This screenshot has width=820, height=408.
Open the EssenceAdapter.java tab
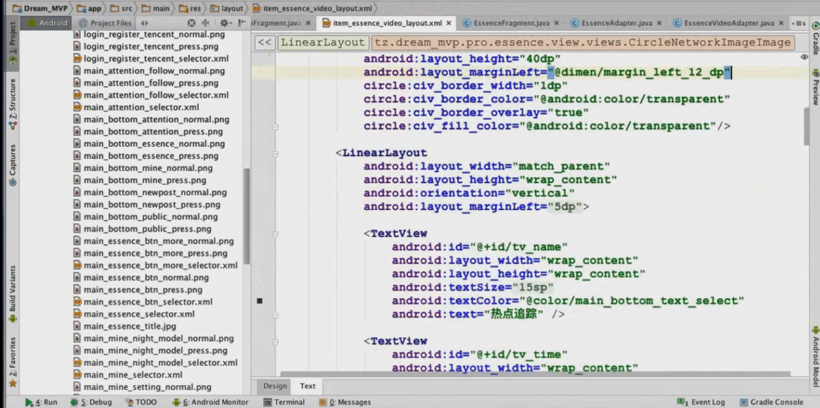tap(617, 23)
